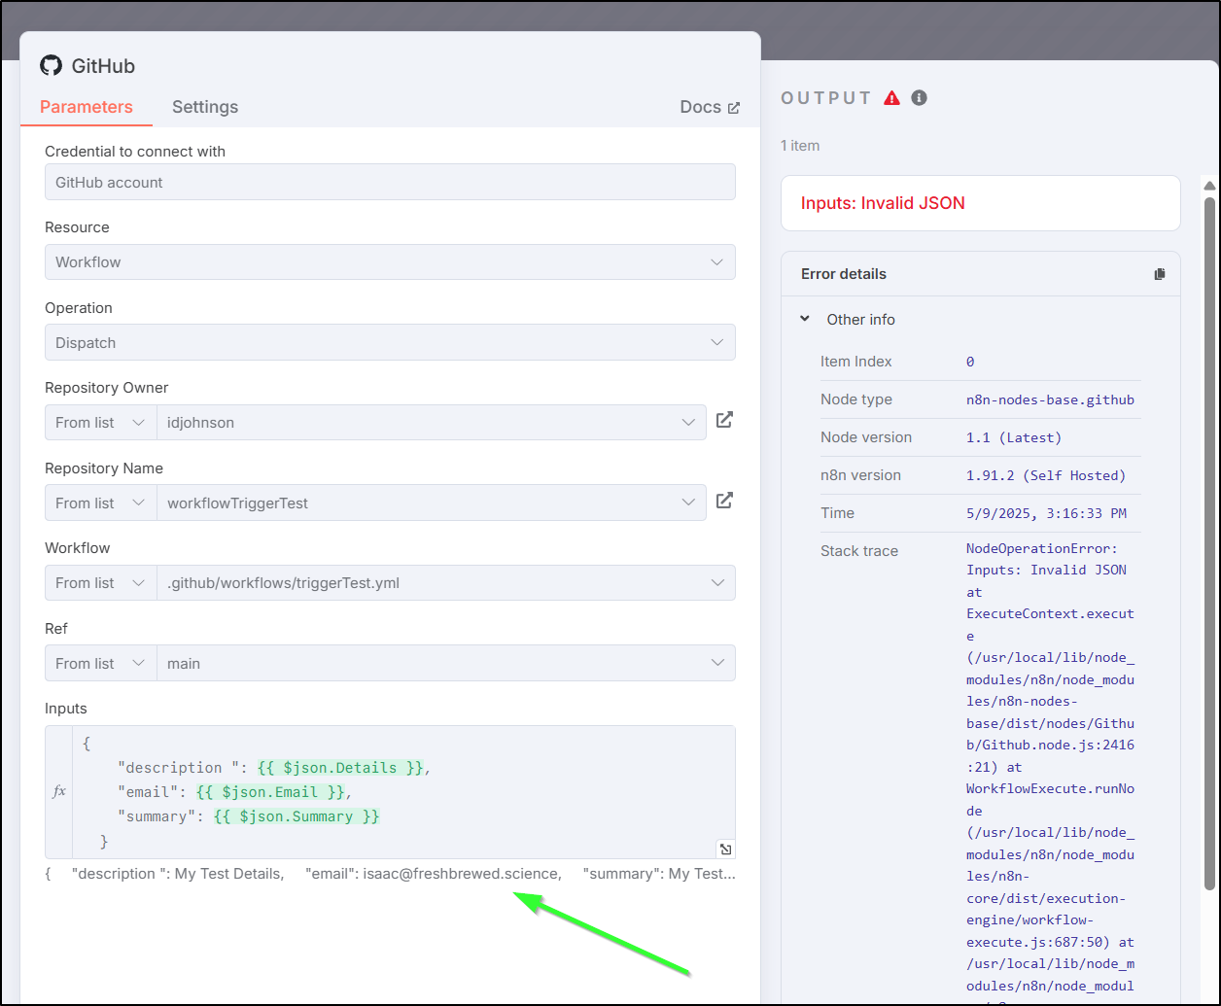
Task: Click the "Credential to connect with" label
Action: (135, 152)
